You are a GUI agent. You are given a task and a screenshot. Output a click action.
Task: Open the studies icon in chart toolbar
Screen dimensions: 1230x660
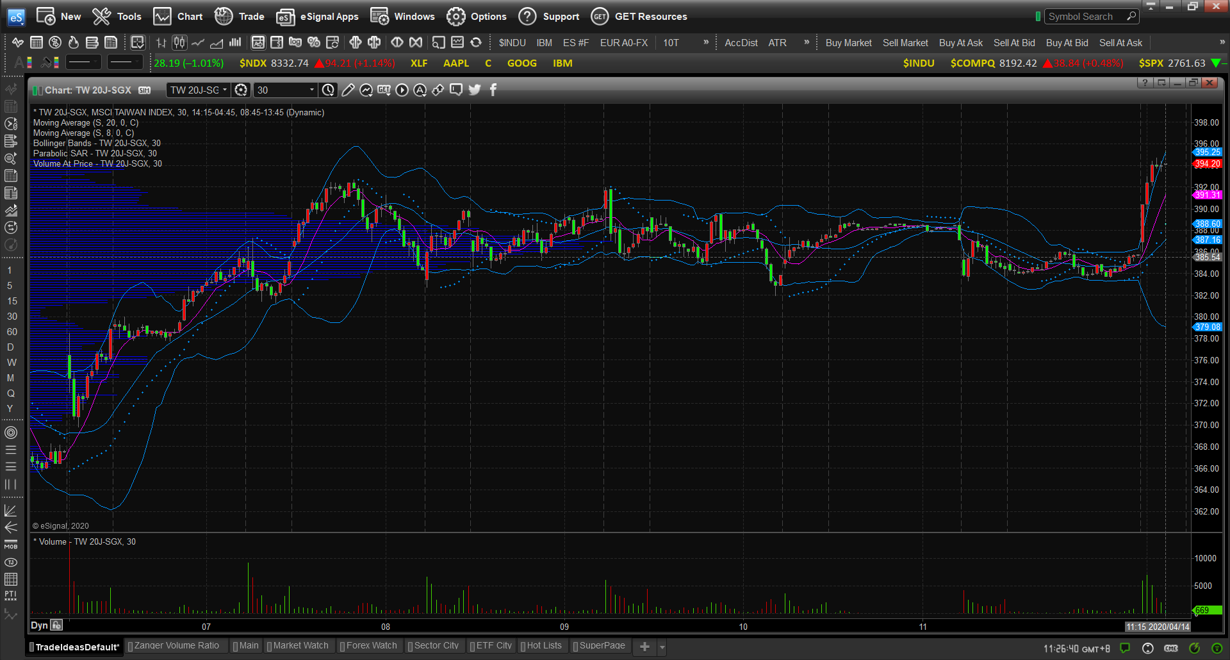click(x=366, y=90)
